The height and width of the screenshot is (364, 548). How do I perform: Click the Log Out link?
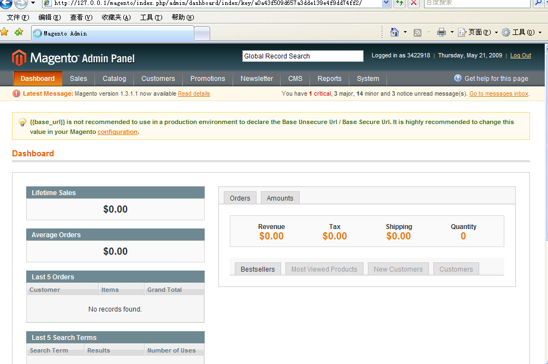[x=520, y=55]
